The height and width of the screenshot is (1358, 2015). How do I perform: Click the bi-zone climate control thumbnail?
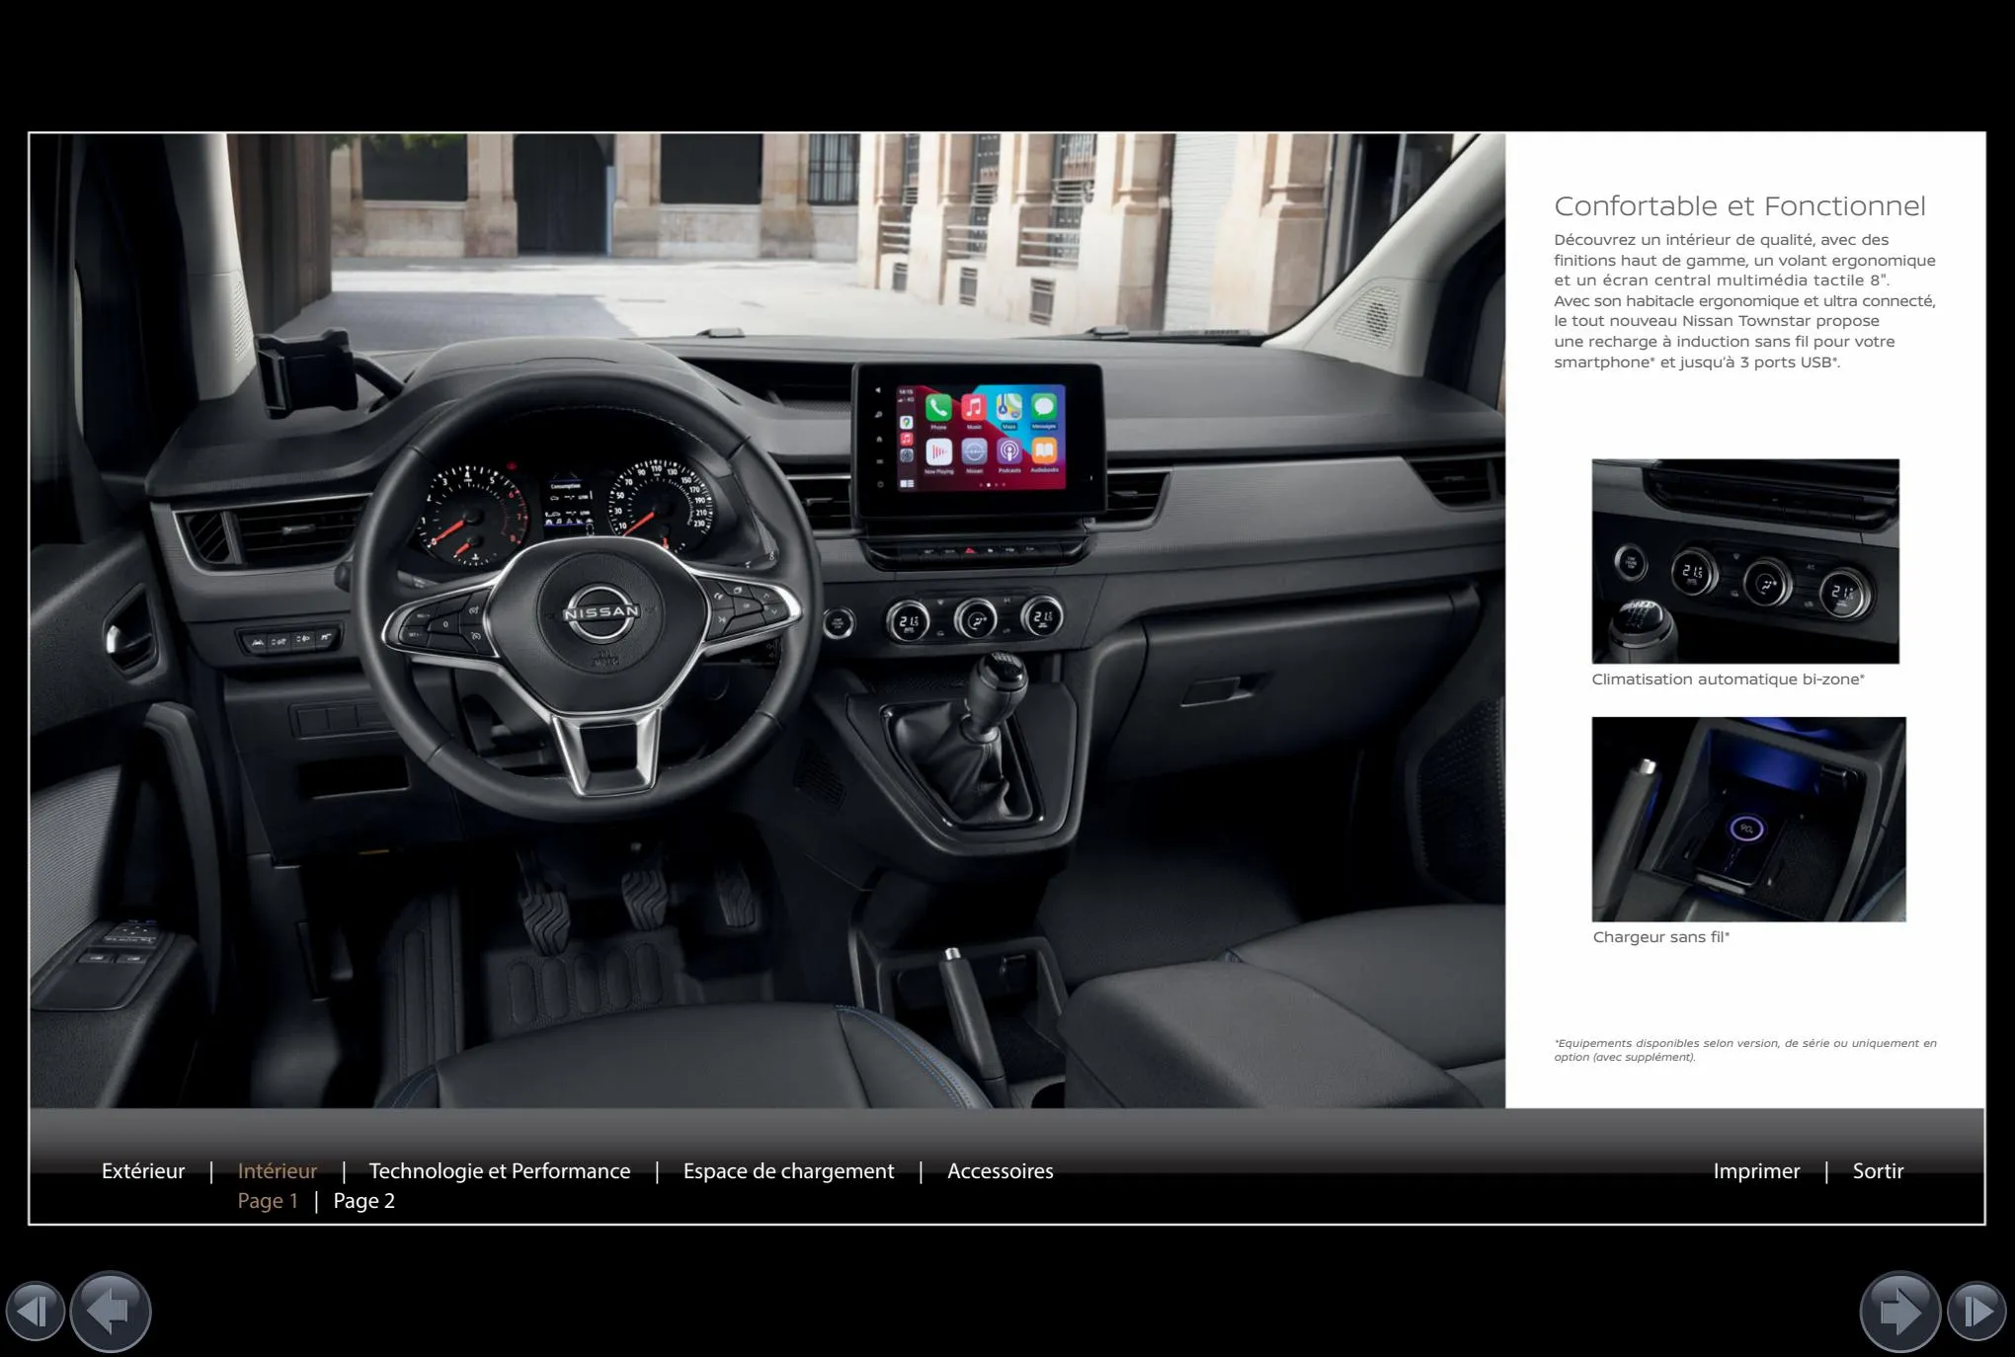pyautogui.click(x=1745, y=561)
